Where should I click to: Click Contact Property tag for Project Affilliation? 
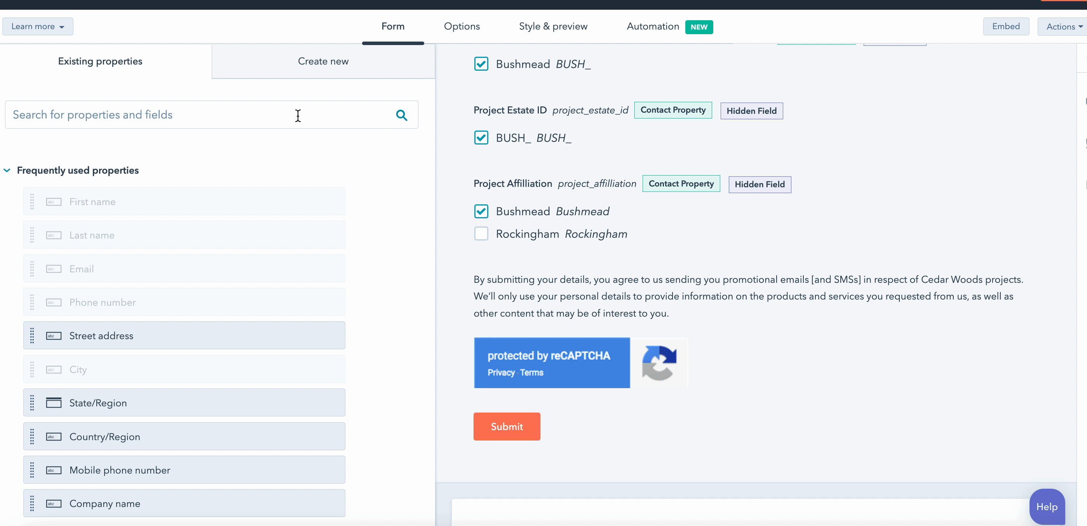tap(681, 183)
